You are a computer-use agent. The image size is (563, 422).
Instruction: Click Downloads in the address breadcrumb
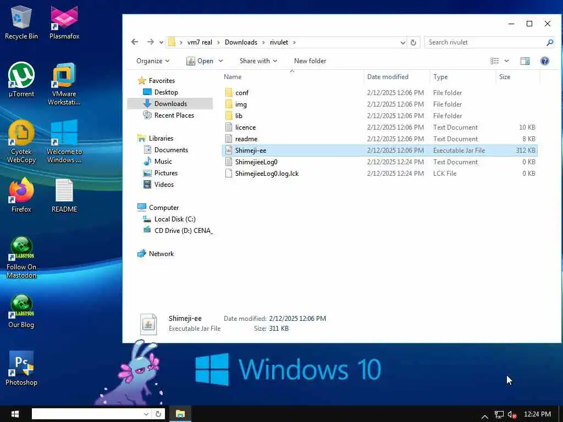(x=241, y=42)
